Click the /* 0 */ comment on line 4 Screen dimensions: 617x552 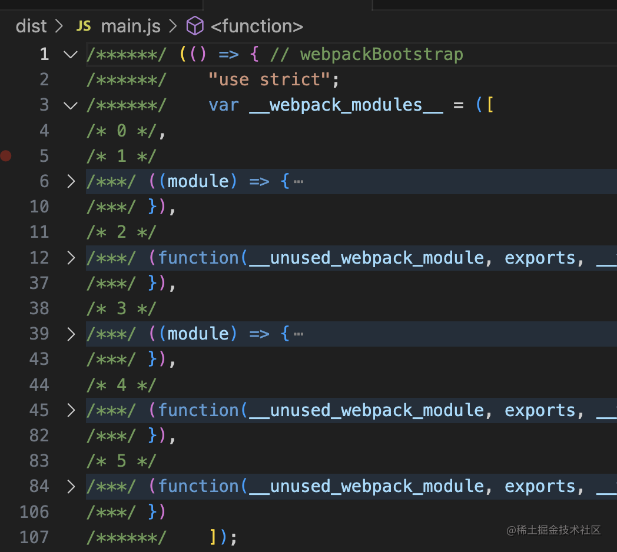click(122, 131)
